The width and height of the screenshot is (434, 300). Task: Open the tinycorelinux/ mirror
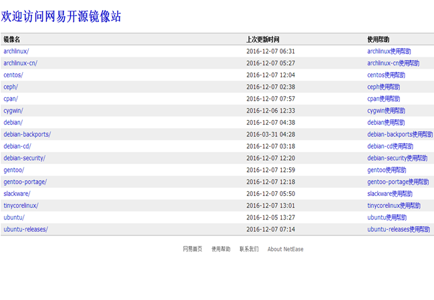coord(21,205)
